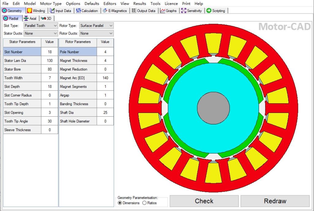
Task: Open the Results menu
Action: [140, 4]
